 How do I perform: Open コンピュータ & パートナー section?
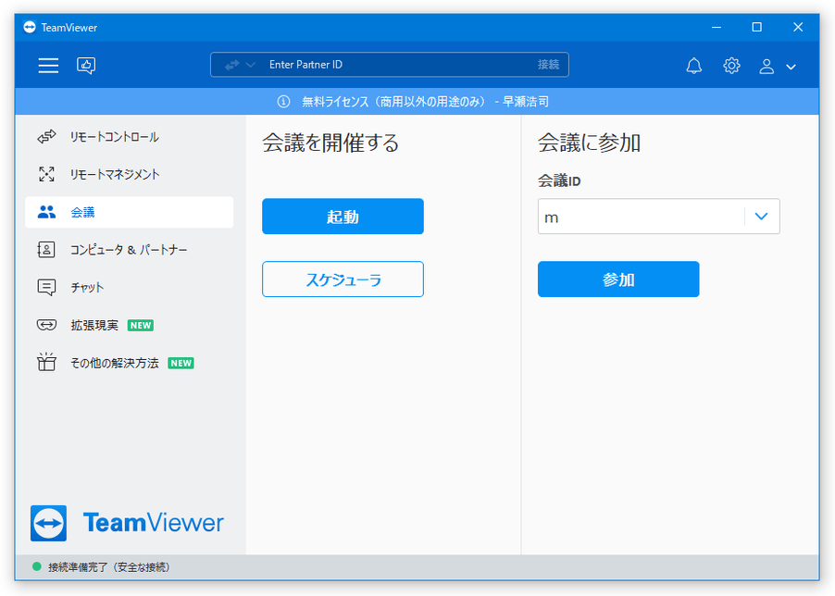click(x=129, y=250)
